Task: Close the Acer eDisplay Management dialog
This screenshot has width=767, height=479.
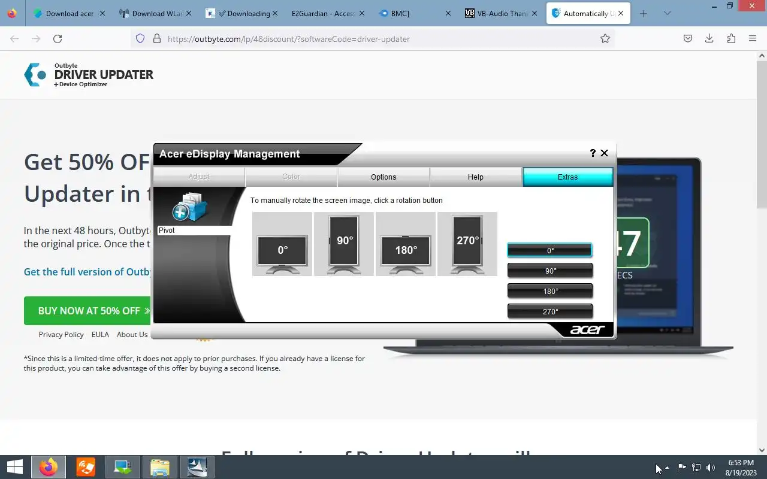Action: pyautogui.click(x=604, y=153)
